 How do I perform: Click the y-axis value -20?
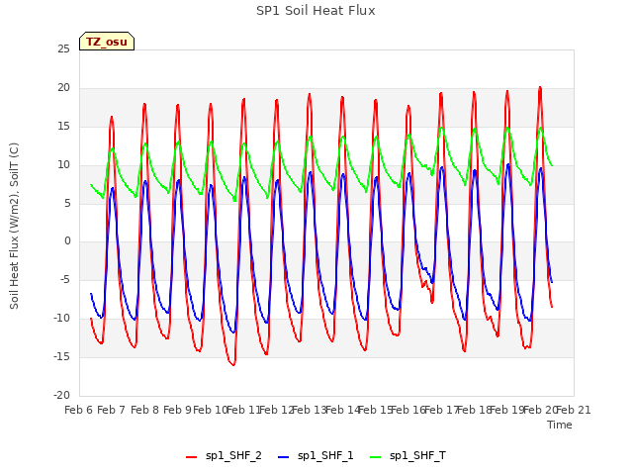(x=61, y=396)
